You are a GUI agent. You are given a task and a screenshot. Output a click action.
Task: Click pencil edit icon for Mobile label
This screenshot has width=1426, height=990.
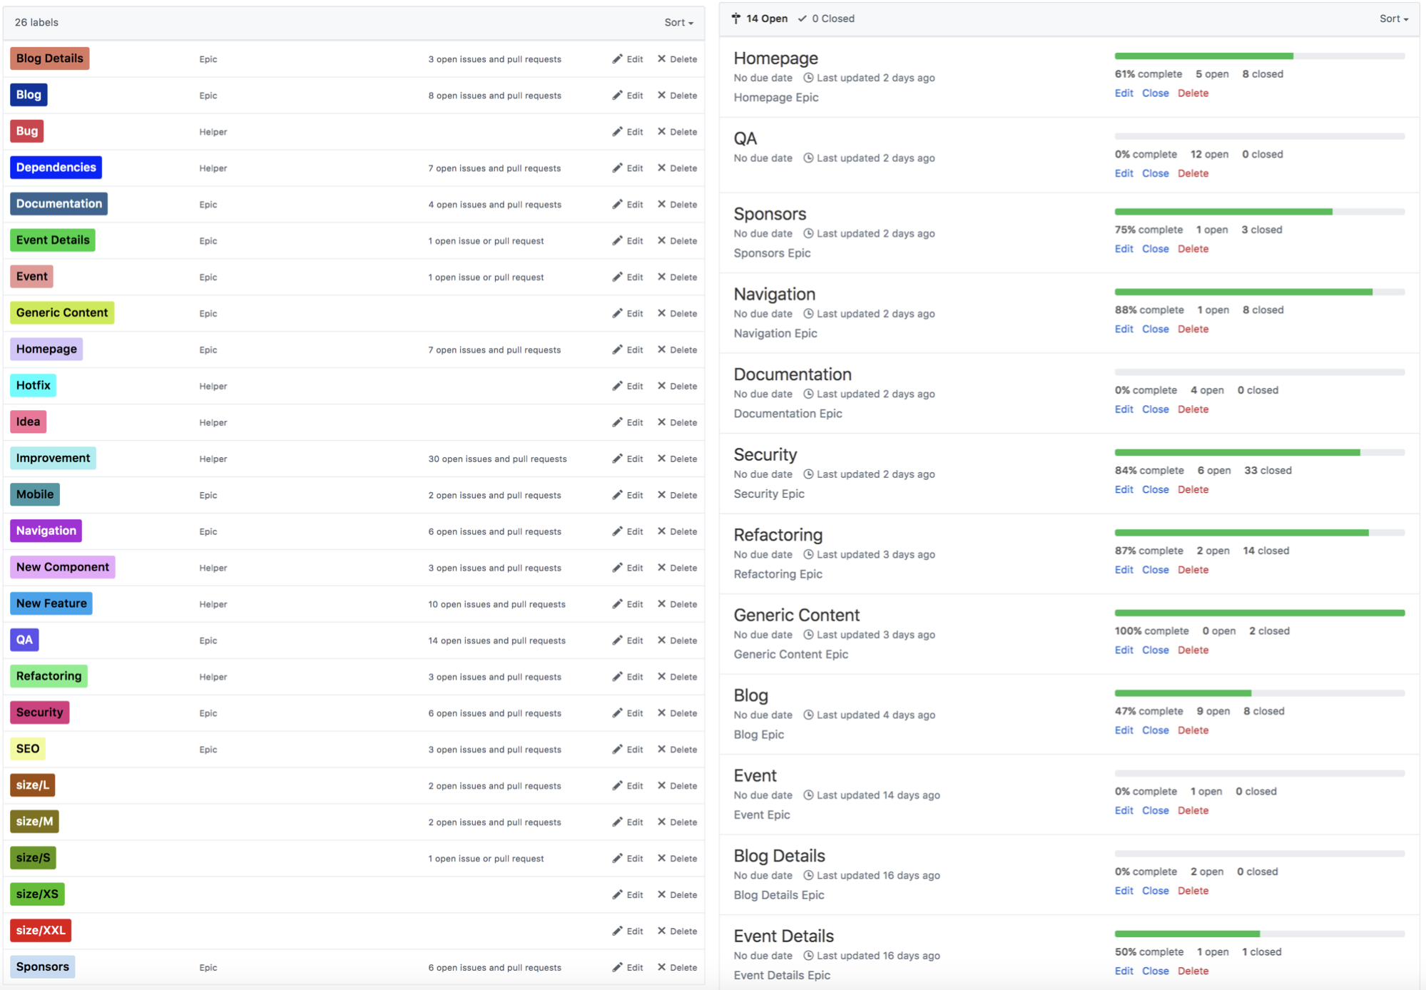(617, 495)
